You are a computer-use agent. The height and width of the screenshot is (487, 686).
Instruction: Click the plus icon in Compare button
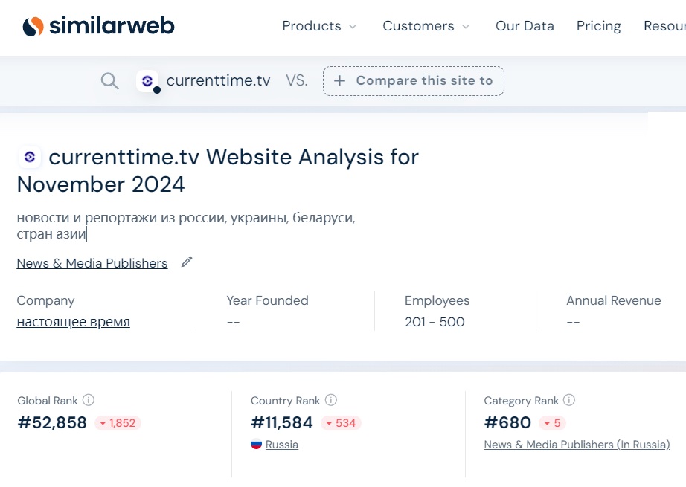pyautogui.click(x=339, y=81)
